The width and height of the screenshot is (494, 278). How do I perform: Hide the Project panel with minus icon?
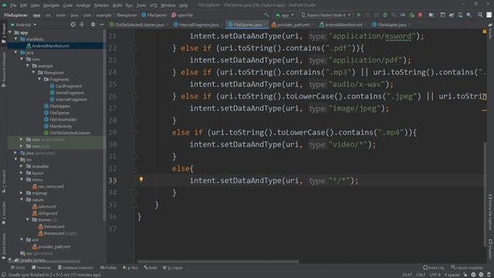102,24
